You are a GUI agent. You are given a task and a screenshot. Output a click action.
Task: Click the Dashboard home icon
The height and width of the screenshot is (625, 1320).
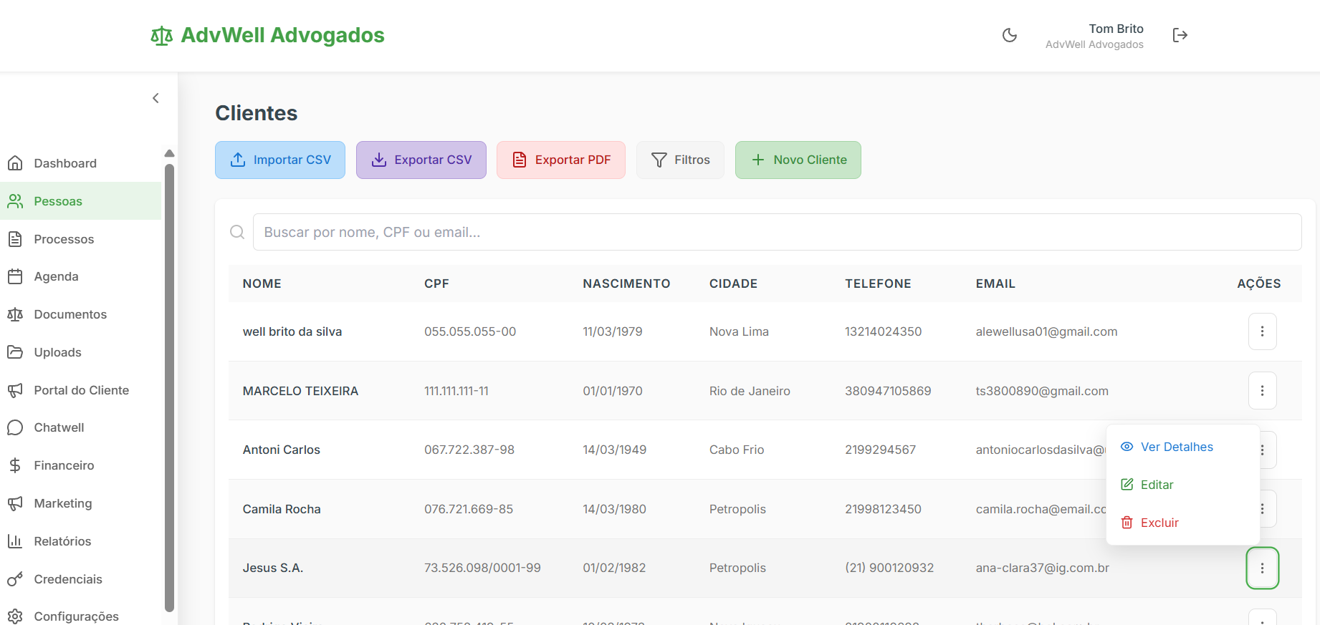click(15, 163)
